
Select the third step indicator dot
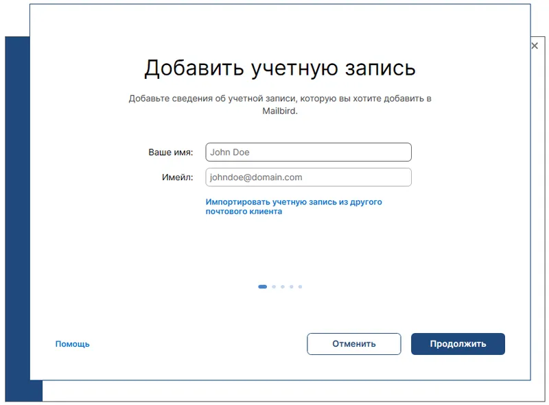283,286
